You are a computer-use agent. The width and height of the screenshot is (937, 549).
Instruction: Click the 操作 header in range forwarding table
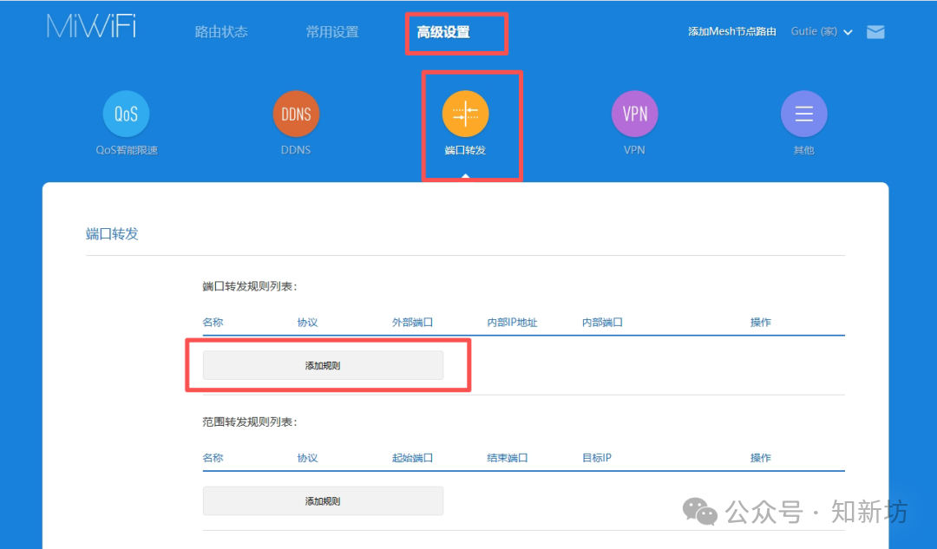(760, 457)
